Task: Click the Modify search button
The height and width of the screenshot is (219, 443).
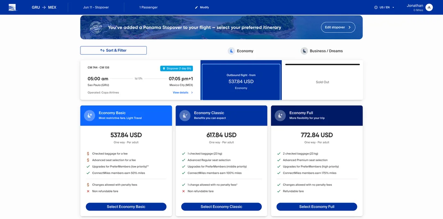Action: pyautogui.click(x=202, y=7)
